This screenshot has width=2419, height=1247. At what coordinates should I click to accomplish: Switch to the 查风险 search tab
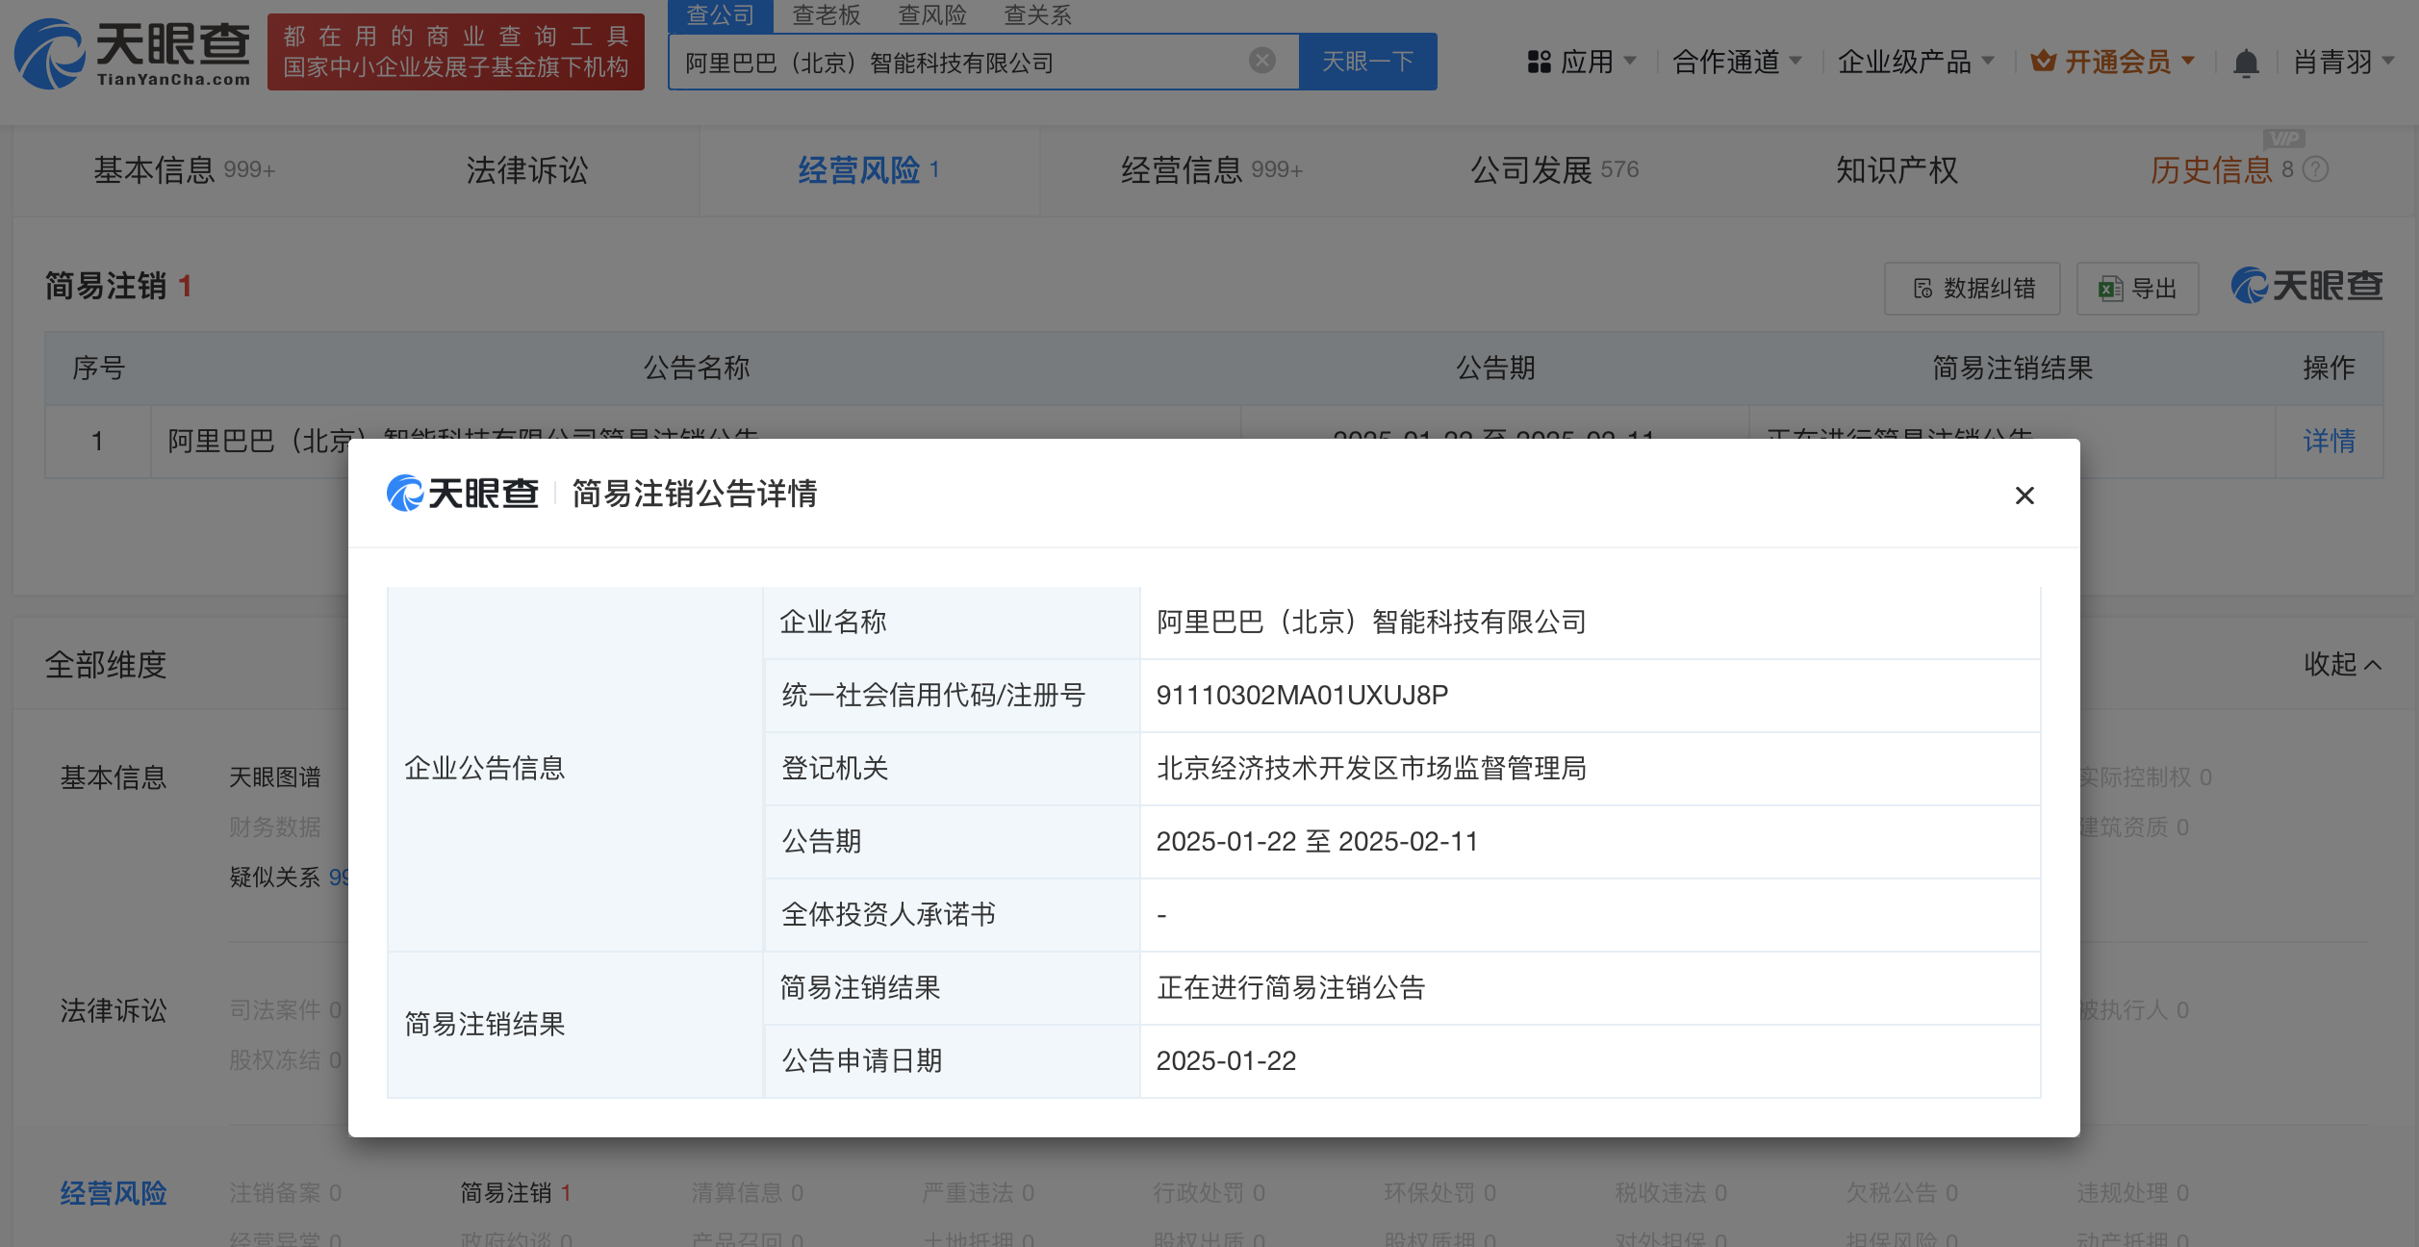931,15
